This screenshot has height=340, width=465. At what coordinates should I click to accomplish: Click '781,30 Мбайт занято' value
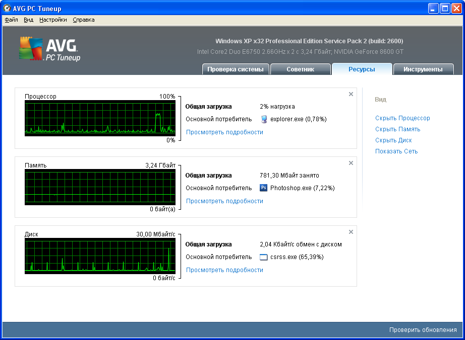click(x=289, y=176)
